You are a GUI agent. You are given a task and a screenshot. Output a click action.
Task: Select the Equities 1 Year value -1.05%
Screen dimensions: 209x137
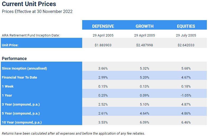coord(186,95)
